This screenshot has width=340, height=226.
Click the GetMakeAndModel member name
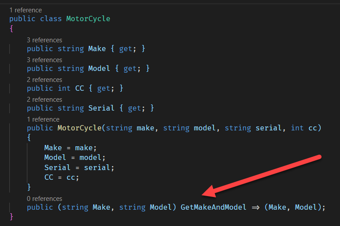213,207
